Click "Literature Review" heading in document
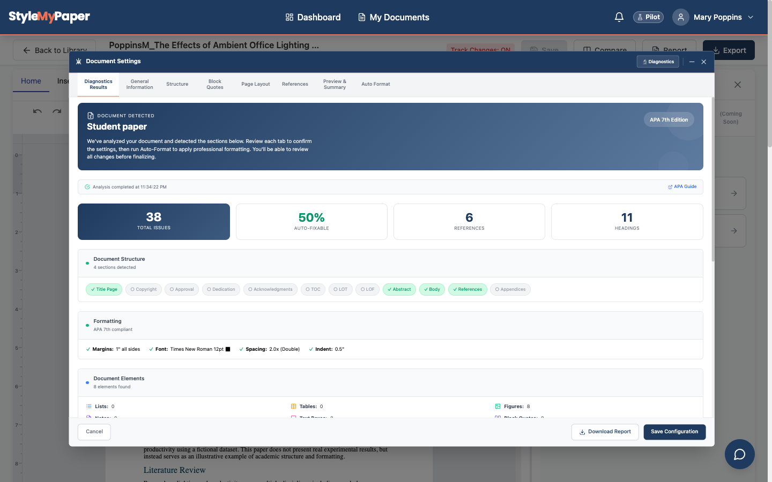 [174, 470]
